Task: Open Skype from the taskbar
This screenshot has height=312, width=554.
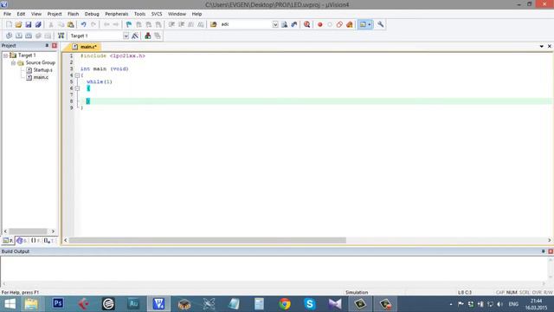Action: [x=310, y=303]
